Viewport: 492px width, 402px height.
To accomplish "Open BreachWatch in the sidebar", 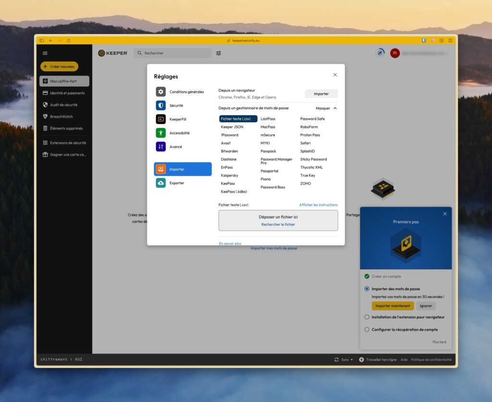I will point(64,116).
